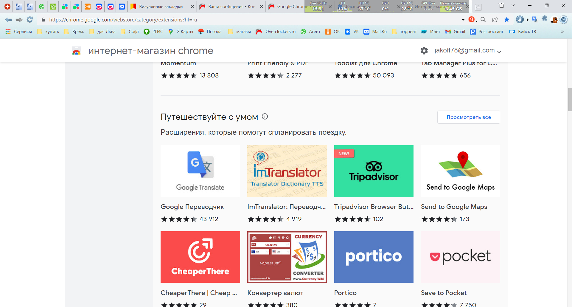Go forward to the next page

click(19, 20)
